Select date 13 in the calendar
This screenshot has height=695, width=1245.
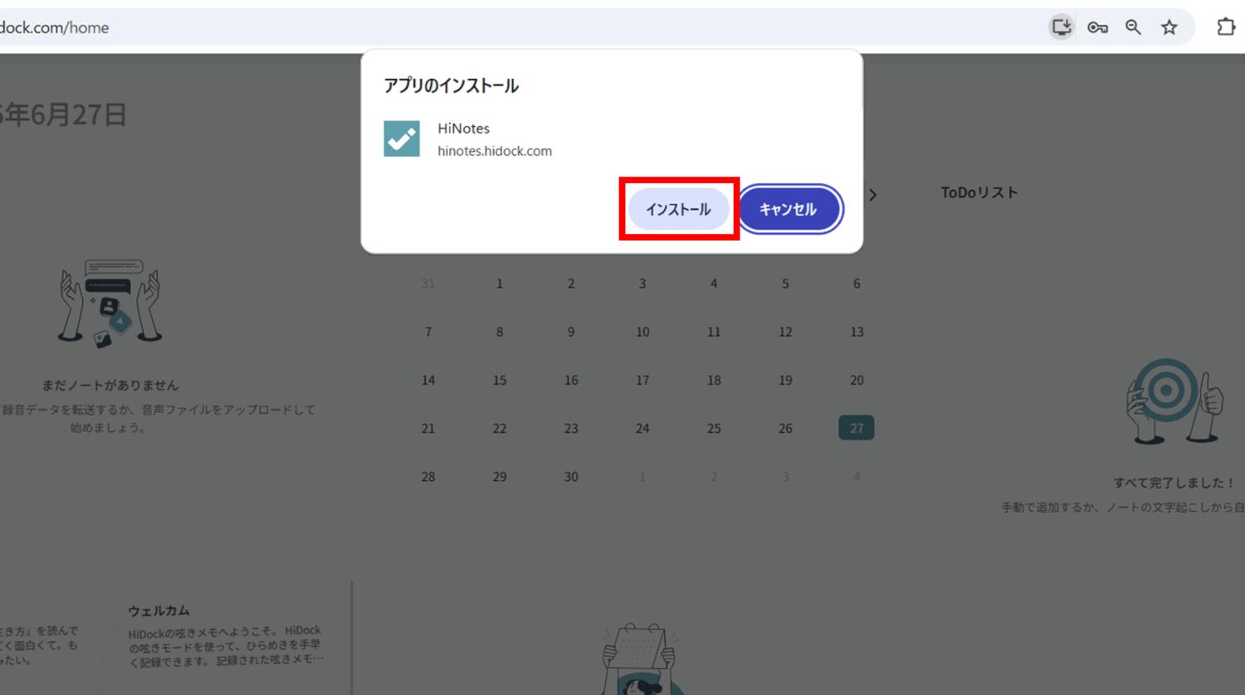857,332
